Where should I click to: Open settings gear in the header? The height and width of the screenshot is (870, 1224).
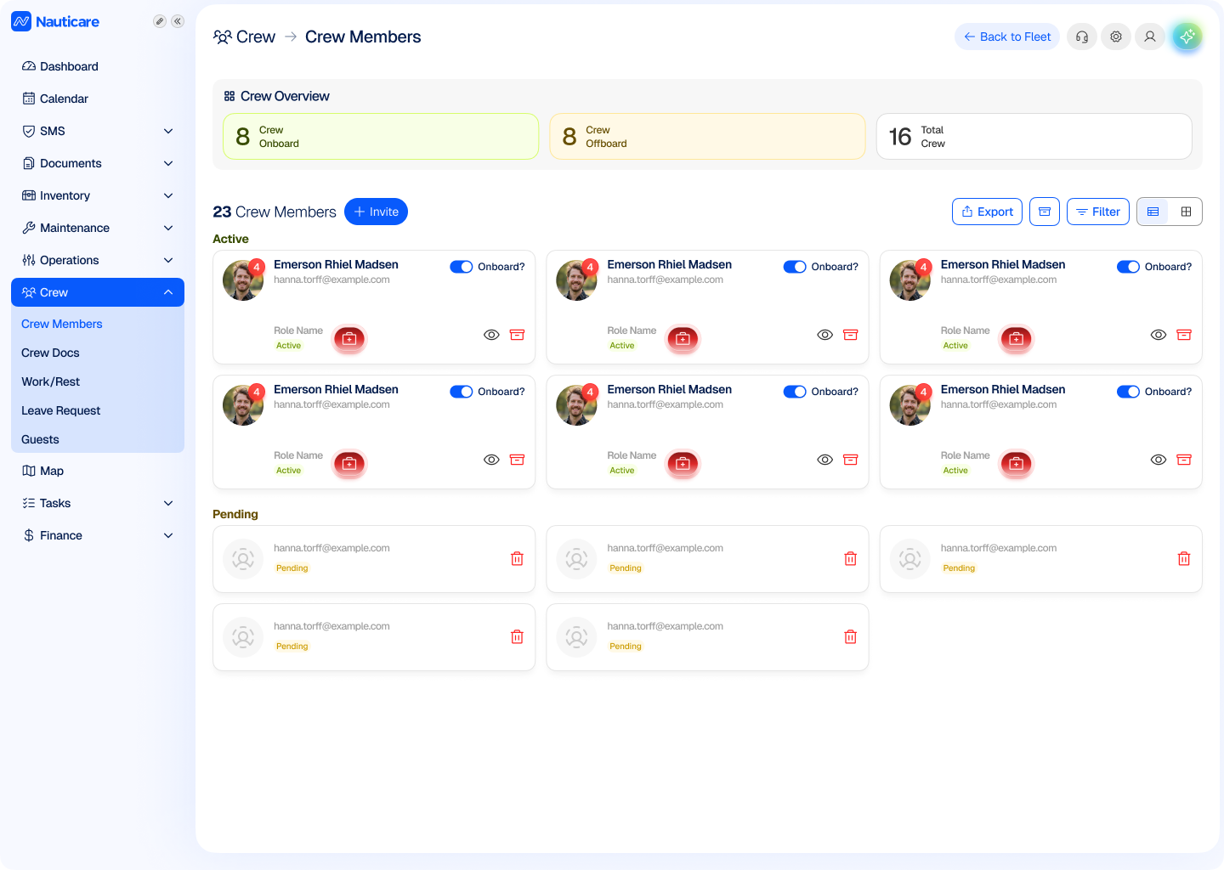[x=1116, y=37]
